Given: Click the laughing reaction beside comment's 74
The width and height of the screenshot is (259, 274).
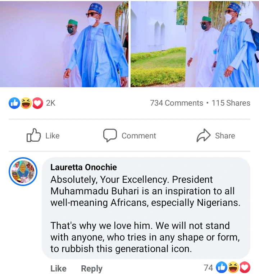Looking at the screenshot, I should [234, 268].
